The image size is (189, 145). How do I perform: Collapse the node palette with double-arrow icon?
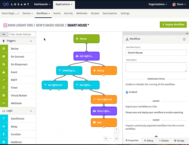[x=4, y=34]
